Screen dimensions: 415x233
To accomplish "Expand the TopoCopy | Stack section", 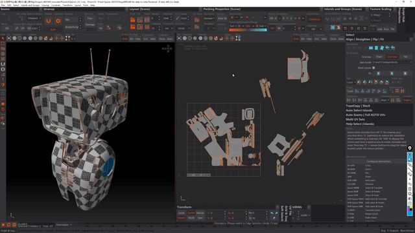I will click(358, 106).
